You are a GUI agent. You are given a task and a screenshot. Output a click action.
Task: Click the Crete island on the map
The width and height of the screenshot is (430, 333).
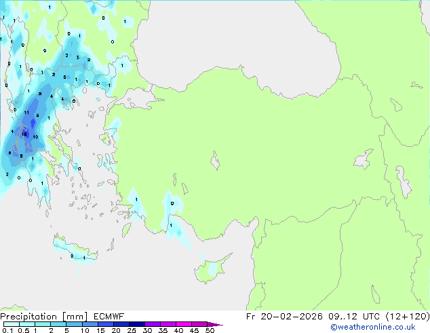click(75, 249)
